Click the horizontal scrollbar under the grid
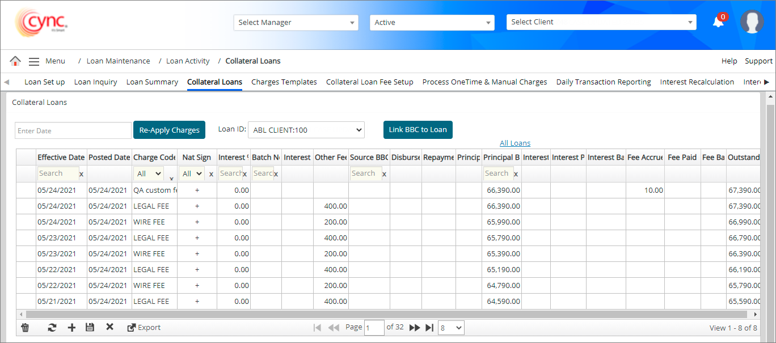Viewport: 776px width, 343px height. click(x=386, y=314)
